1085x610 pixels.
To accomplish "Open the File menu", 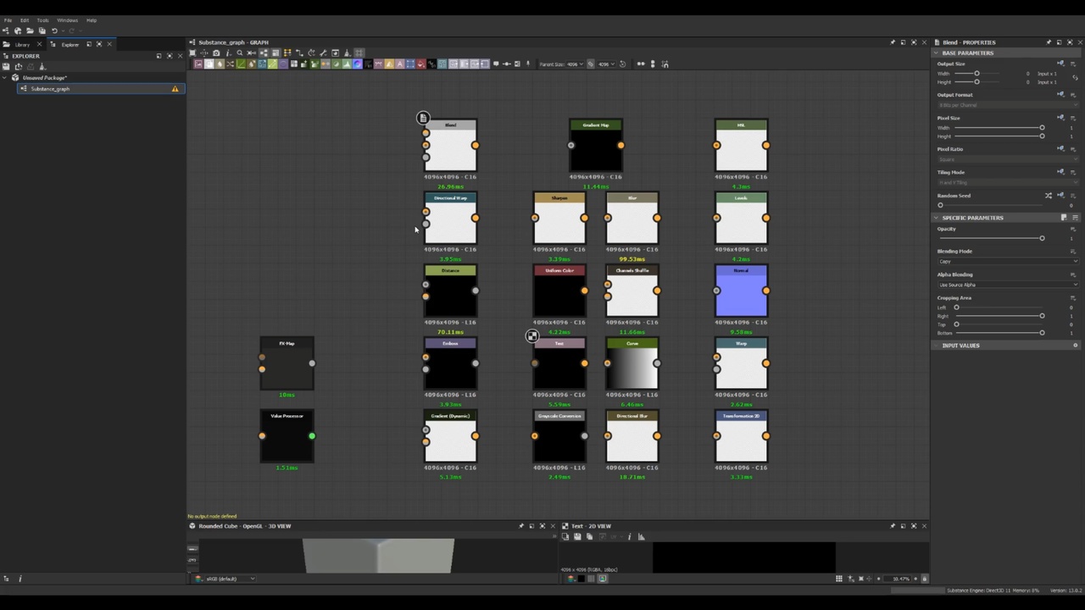I will coord(8,20).
